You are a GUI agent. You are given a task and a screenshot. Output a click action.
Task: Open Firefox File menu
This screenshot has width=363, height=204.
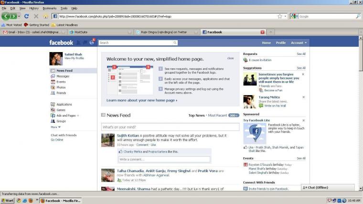click(4, 8)
